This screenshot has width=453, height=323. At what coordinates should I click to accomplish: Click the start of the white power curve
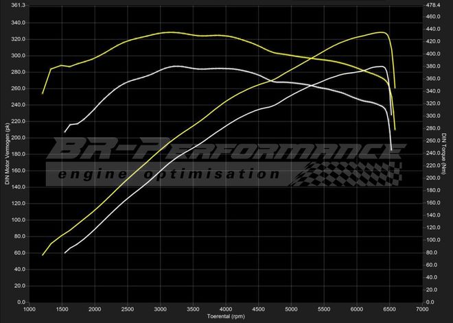tap(65, 253)
